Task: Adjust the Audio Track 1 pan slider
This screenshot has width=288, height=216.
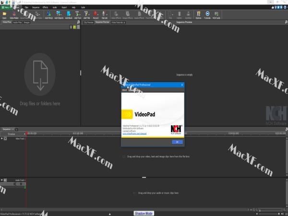Action: coord(21,184)
